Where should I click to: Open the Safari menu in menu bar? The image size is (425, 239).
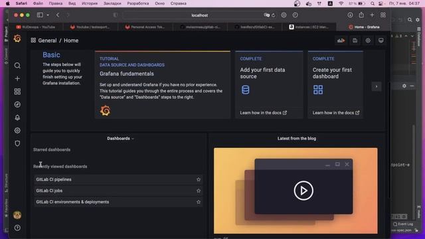pos(21,3)
